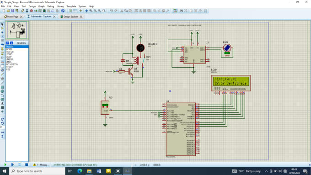Click the Zoom In magnifier icon
Image resolution: width=311 pixels, height=175 pixels.
click(91, 11)
